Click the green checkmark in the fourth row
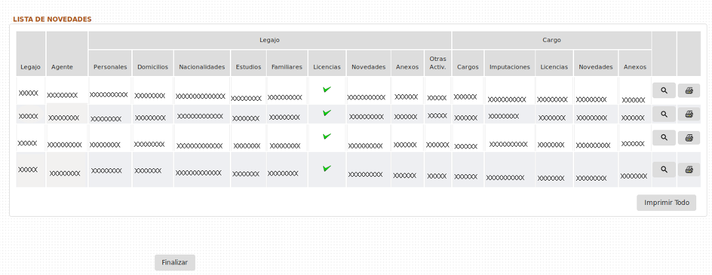Screen dimensions: 712x275 coord(326,168)
